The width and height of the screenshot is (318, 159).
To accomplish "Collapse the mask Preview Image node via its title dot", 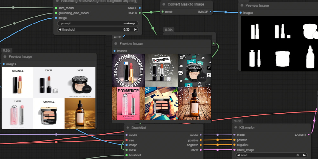I will coord(242,5).
